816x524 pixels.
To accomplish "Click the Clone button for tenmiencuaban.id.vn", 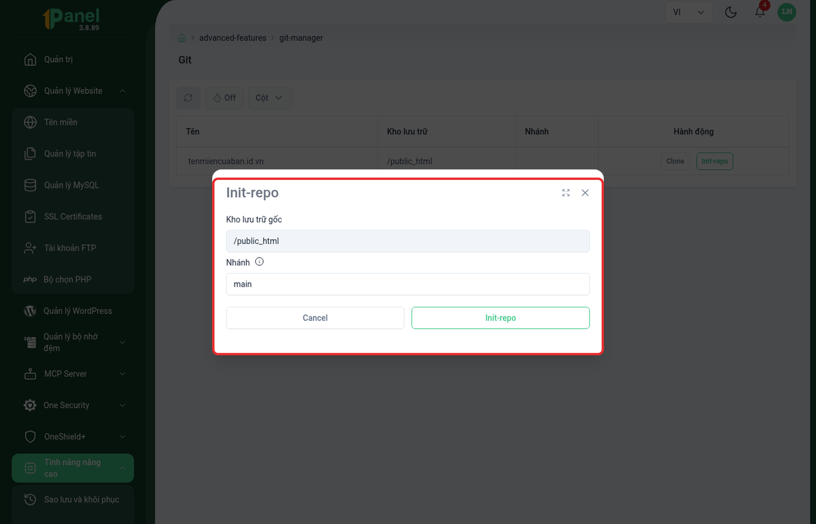I will tap(675, 161).
